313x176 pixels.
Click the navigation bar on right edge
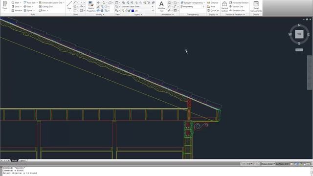(310, 72)
